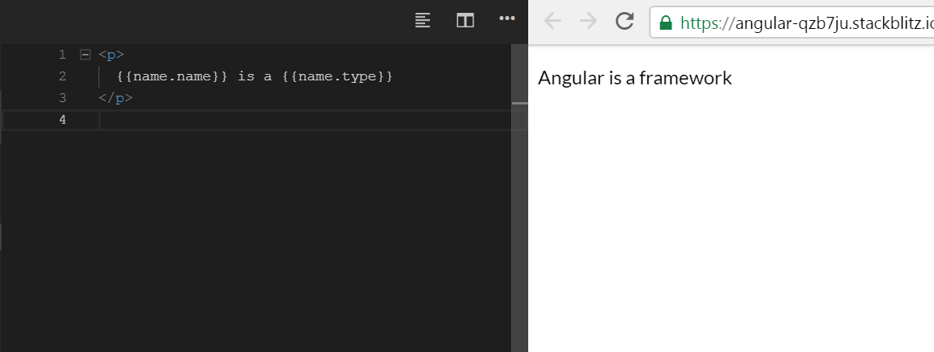
Task: Collapse the <p> tag fold on line 1
Action: click(x=85, y=55)
